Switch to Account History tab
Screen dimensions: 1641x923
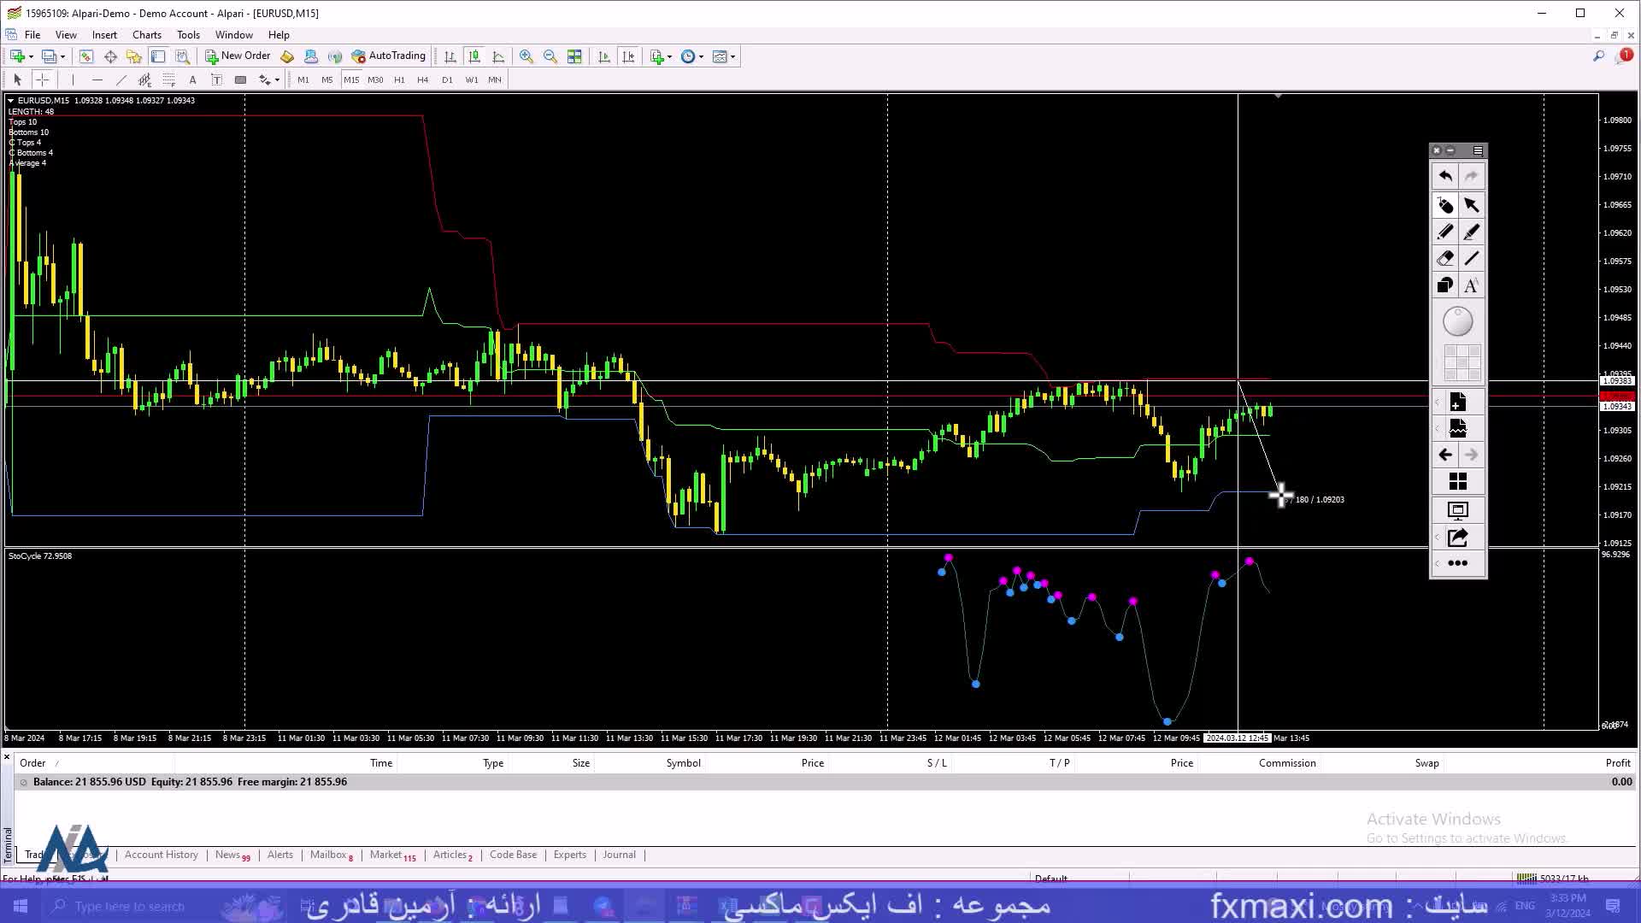161,855
